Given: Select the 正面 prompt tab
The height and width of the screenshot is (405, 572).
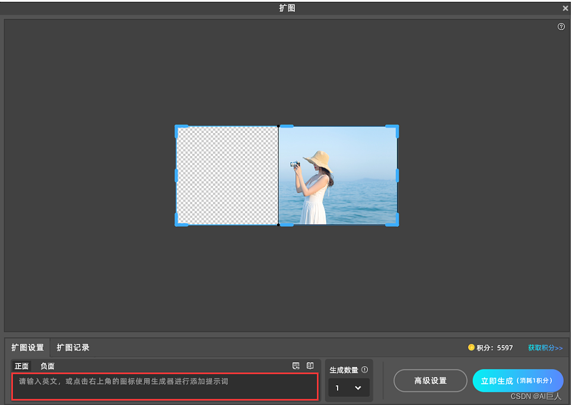Looking at the screenshot, I should pos(21,366).
